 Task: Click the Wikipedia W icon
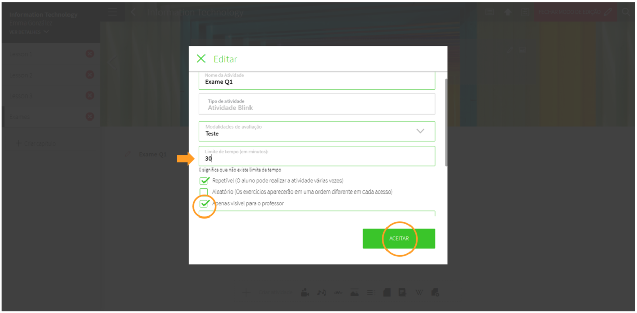point(419,293)
